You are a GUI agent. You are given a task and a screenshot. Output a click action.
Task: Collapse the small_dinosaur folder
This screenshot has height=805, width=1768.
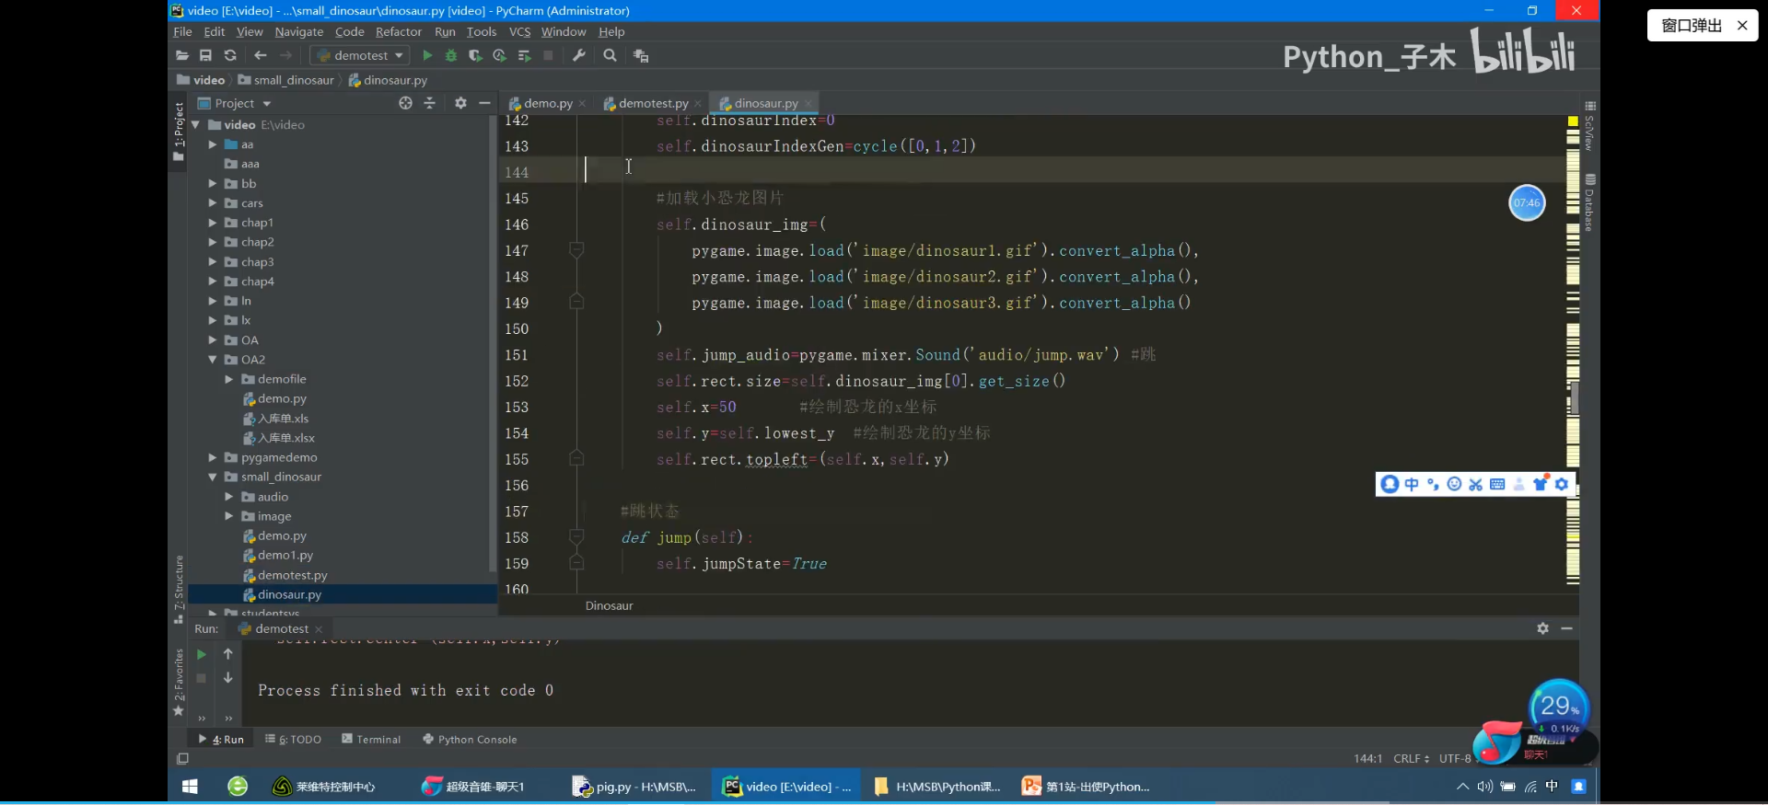(213, 477)
